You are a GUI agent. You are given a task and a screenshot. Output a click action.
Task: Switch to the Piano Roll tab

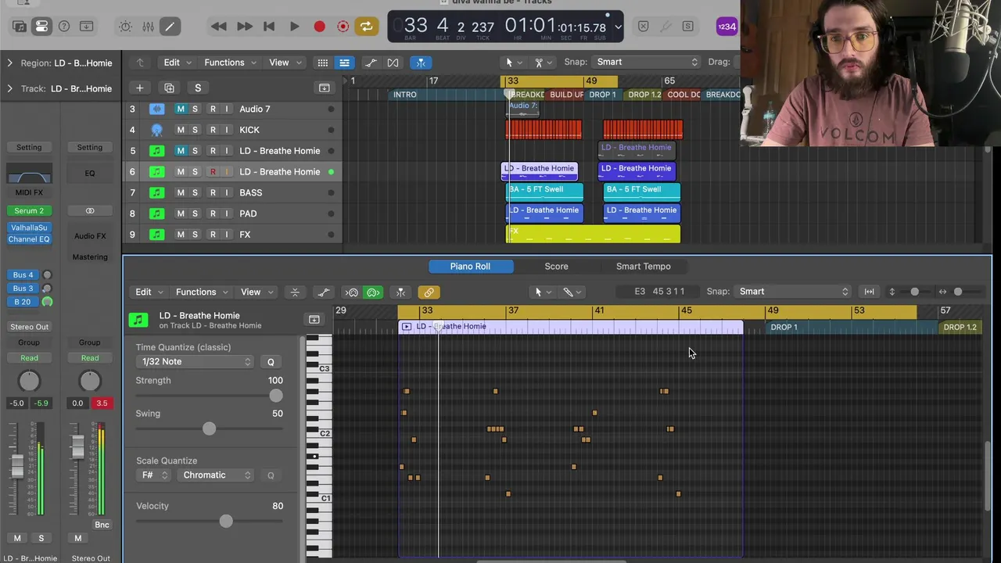coord(470,267)
